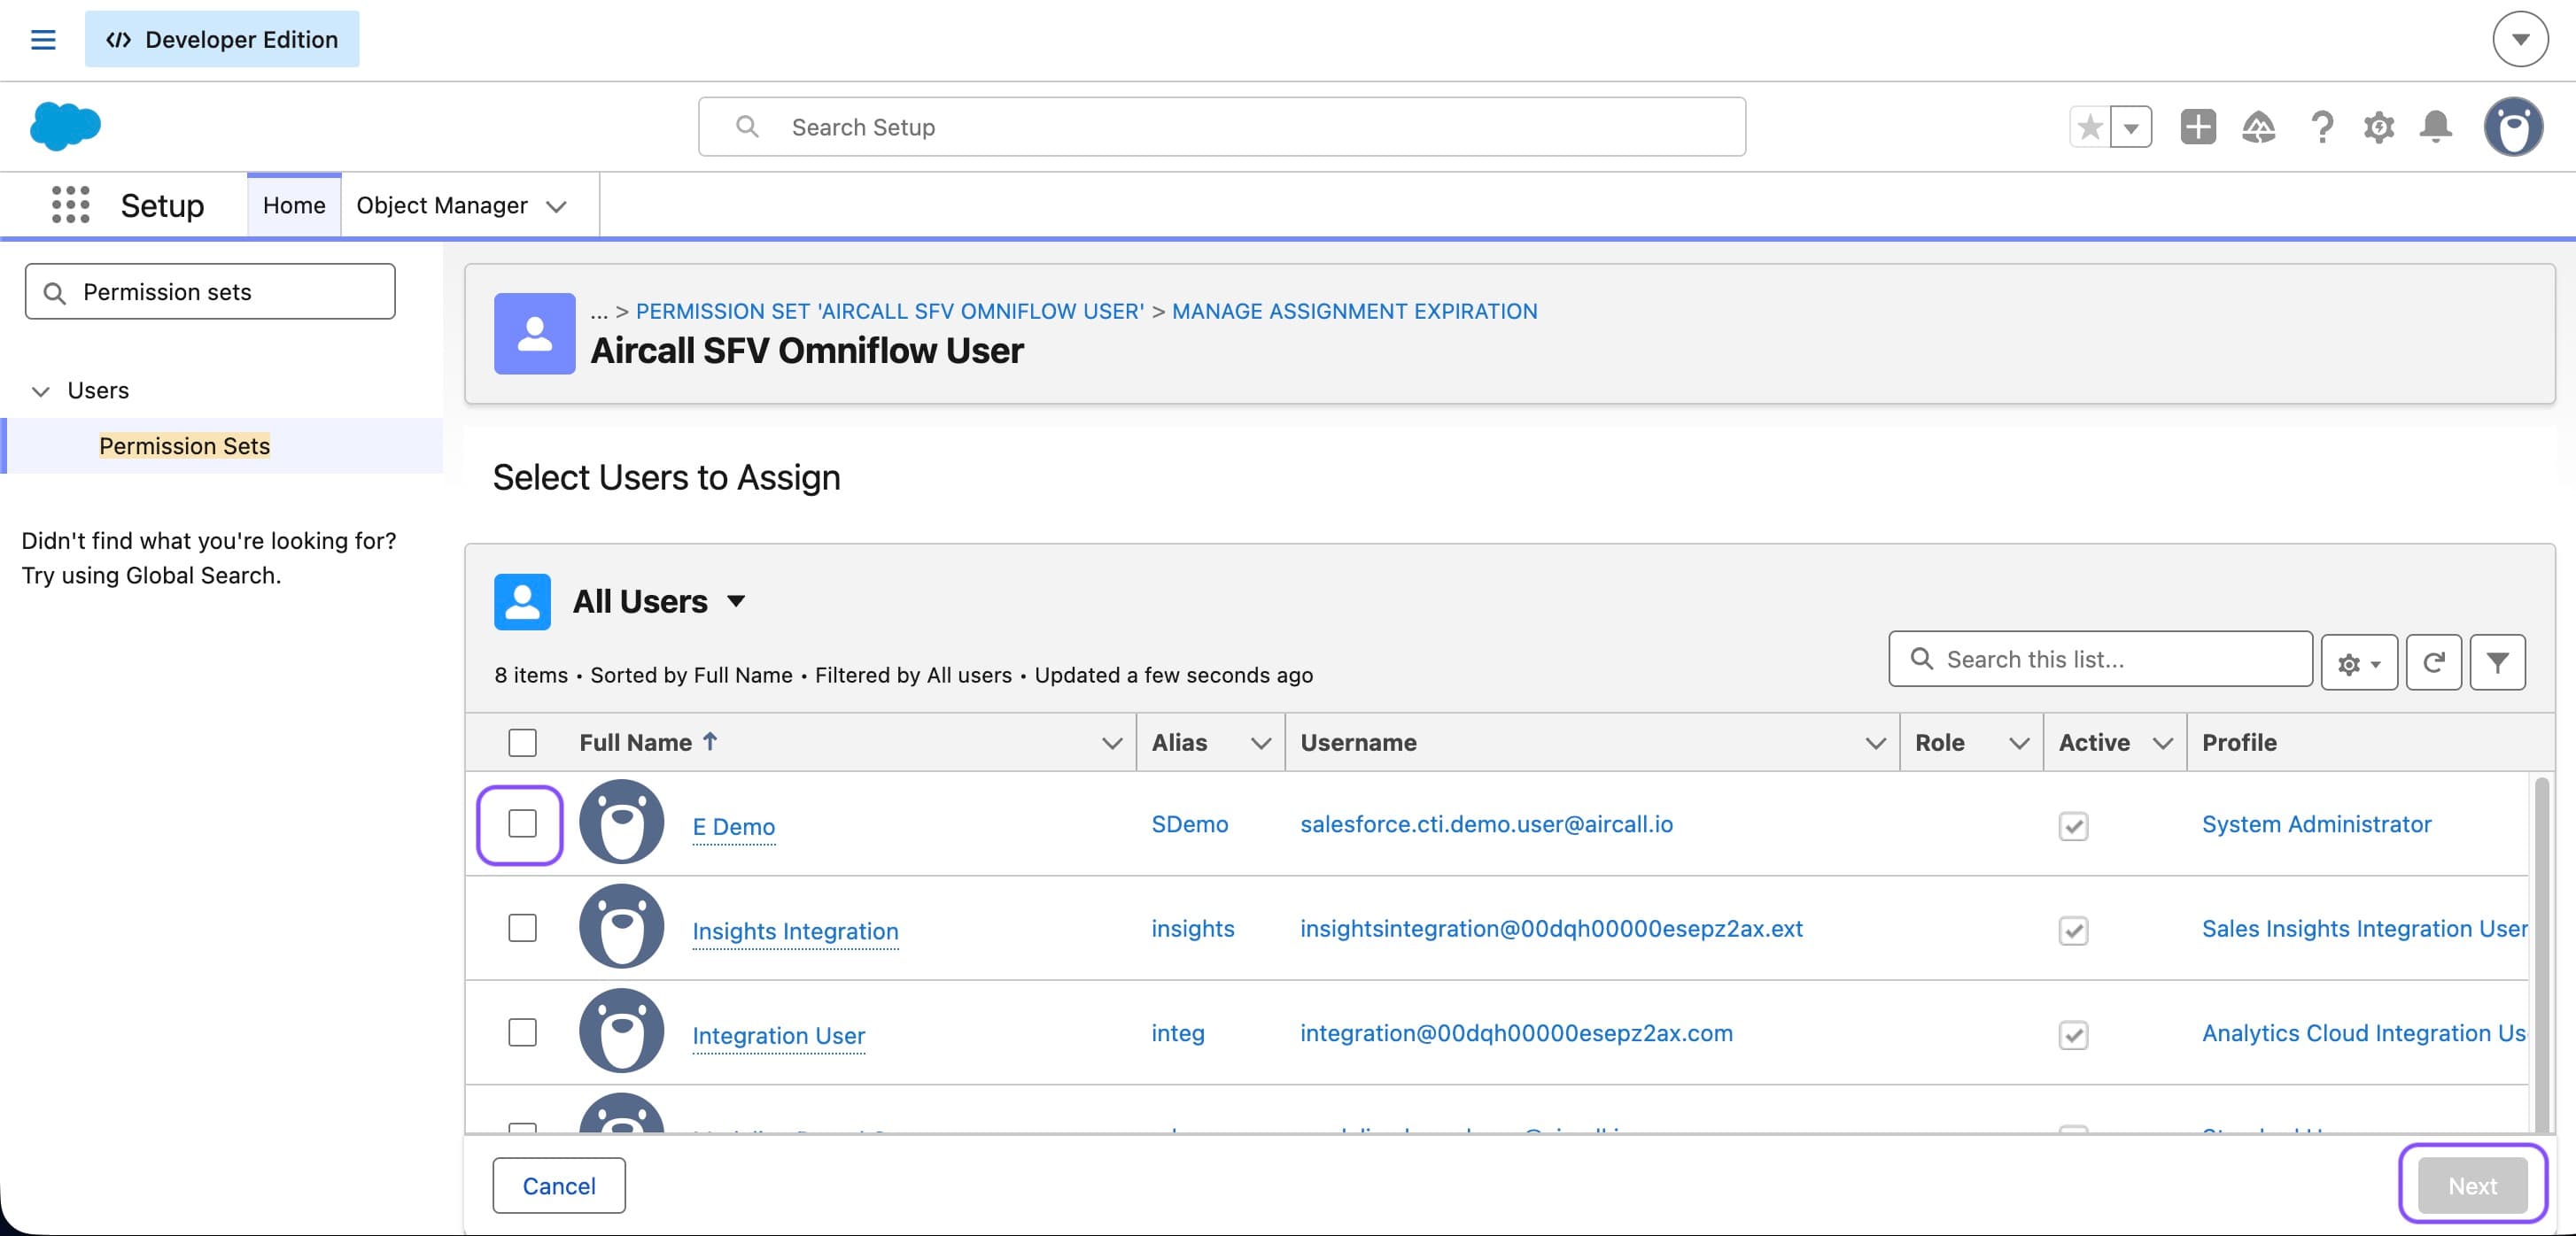Open the Help question mark icon
This screenshot has width=2576, height=1236.
2322,127
